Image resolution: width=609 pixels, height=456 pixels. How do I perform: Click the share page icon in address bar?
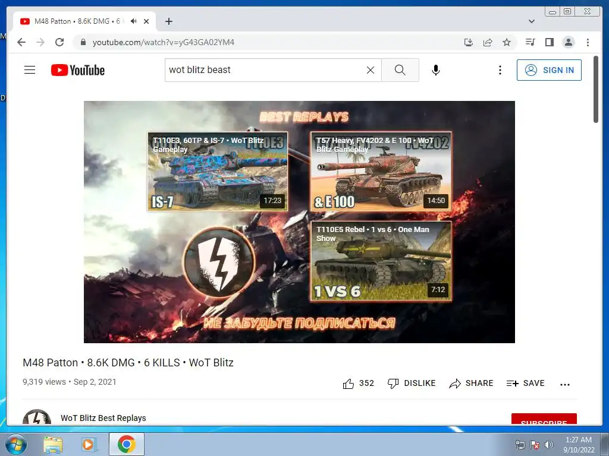coord(488,42)
